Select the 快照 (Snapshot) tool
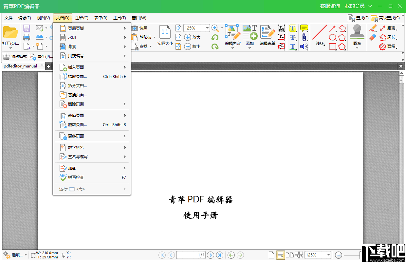Screen dimensions: 406x262 point(140,28)
